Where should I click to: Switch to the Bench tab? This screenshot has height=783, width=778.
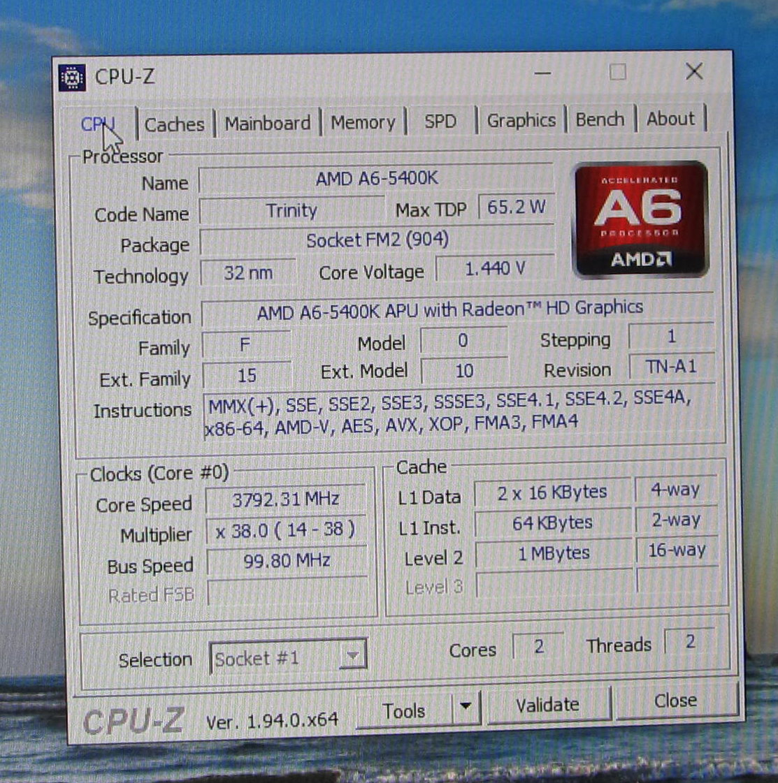pyautogui.click(x=600, y=119)
